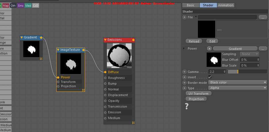Click the ImageTexture Transform input port
Viewport: 269px width, 132px height.
pos(58,82)
